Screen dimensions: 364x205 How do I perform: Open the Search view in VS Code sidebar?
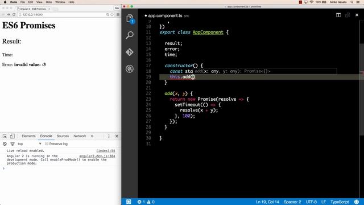(130, 35)
